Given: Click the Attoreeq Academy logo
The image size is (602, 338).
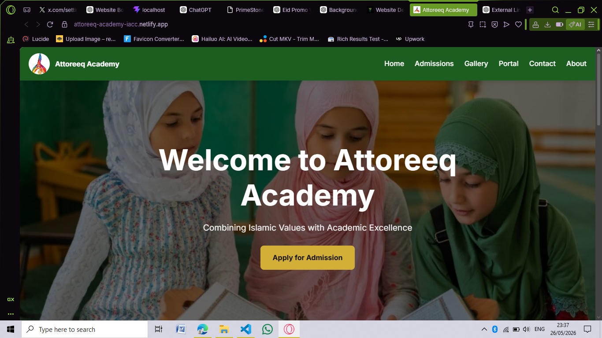Looking at the screenshot, I should 39,64.
